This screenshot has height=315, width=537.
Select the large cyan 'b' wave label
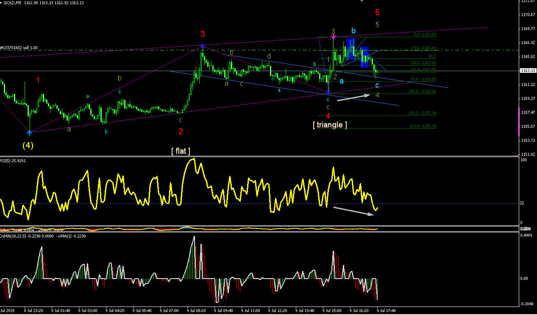click(353, 30)
